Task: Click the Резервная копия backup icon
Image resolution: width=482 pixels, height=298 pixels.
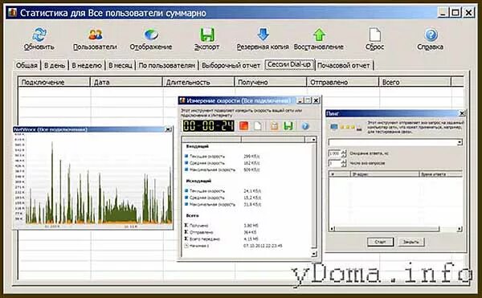Action: pyautogui.click(x=263, y=35)
